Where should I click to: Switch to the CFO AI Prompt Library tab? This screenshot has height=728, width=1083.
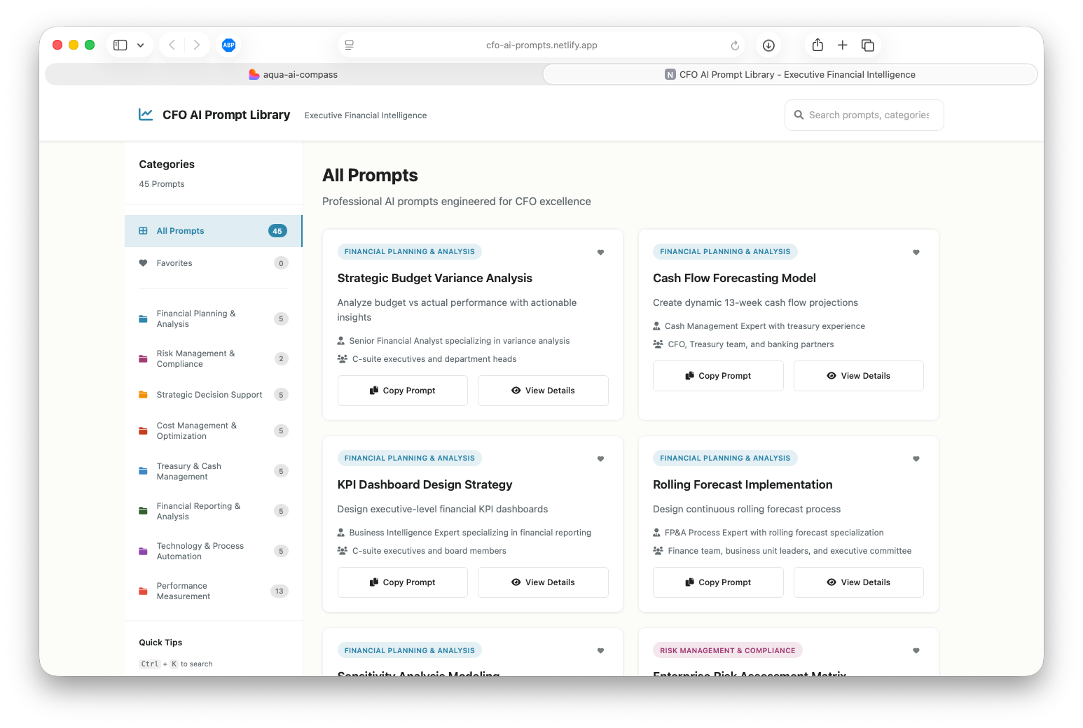(x=790, y=74)
